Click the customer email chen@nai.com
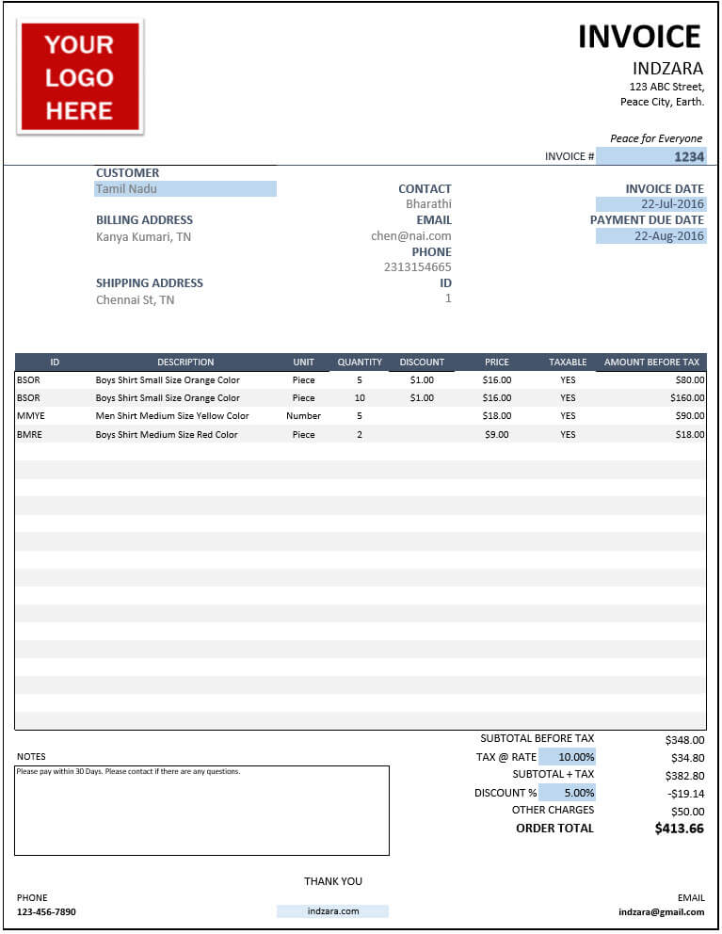 point(411,236)
